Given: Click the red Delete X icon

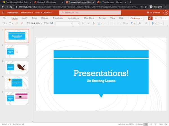Looking at the screenshot, I should click(22, 23).
